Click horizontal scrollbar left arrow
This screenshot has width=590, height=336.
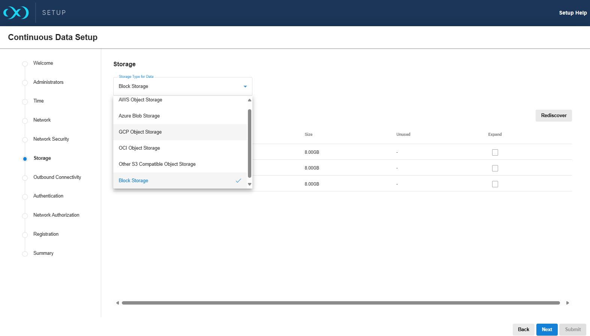[117, 303]
